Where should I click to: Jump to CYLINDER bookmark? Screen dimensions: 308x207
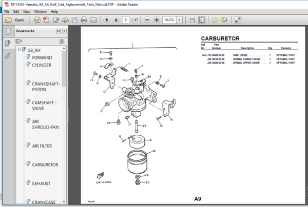[x=42, y=65]
